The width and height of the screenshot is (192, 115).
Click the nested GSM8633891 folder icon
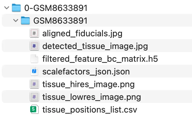(x=25, y=20)
